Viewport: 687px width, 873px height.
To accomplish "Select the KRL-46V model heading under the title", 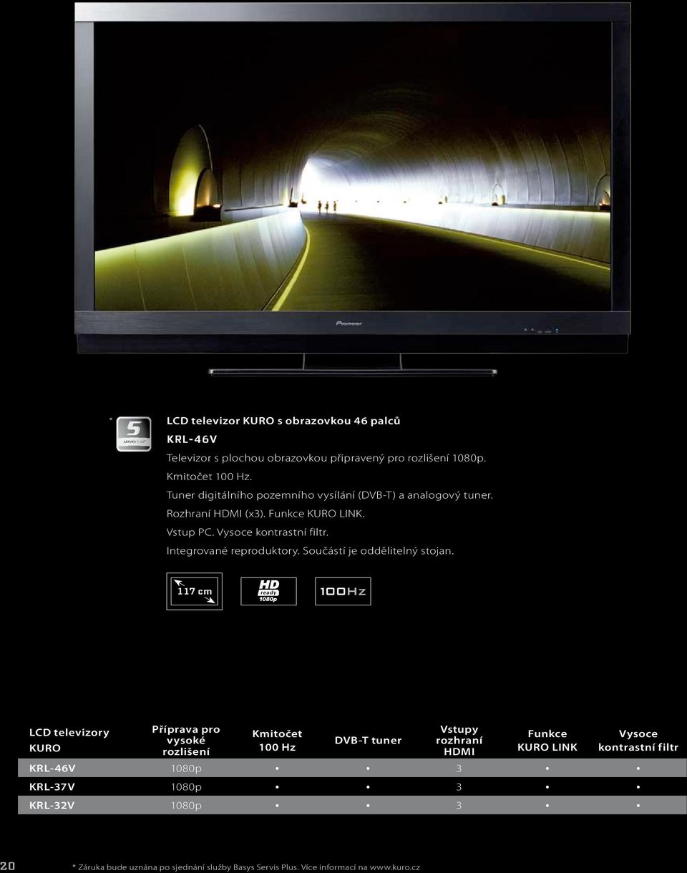I will tap(192, 438).
